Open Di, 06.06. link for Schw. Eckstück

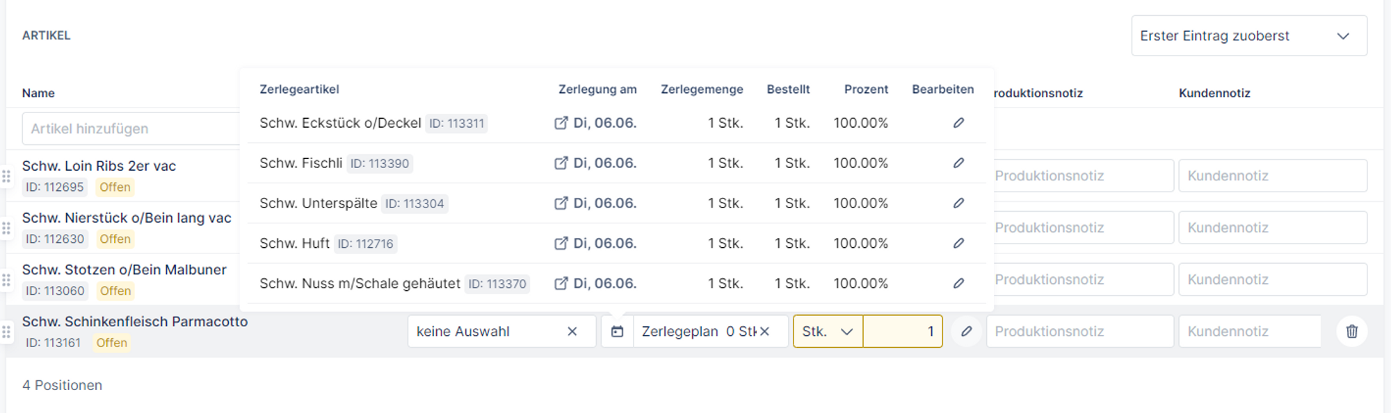click(x=604, y=123)
